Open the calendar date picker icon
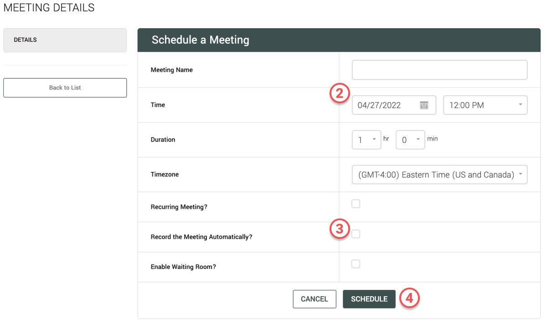Viewport: 547px width, 324px height. (424, 105)
